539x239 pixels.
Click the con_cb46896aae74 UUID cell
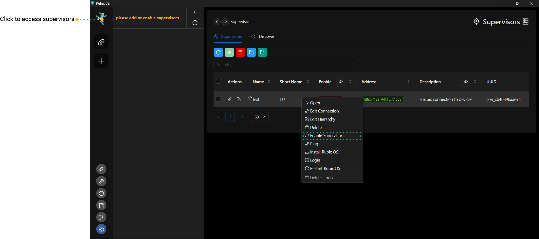coord(503,99)
